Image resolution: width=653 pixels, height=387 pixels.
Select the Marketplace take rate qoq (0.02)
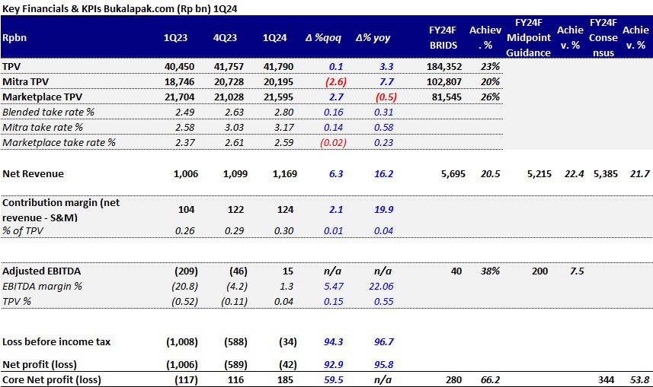333,143
